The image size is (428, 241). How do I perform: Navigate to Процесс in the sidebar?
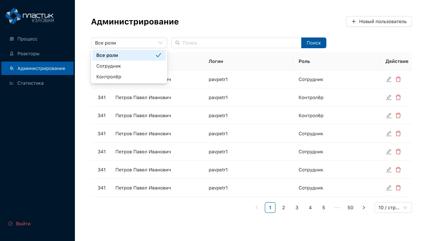27,39
